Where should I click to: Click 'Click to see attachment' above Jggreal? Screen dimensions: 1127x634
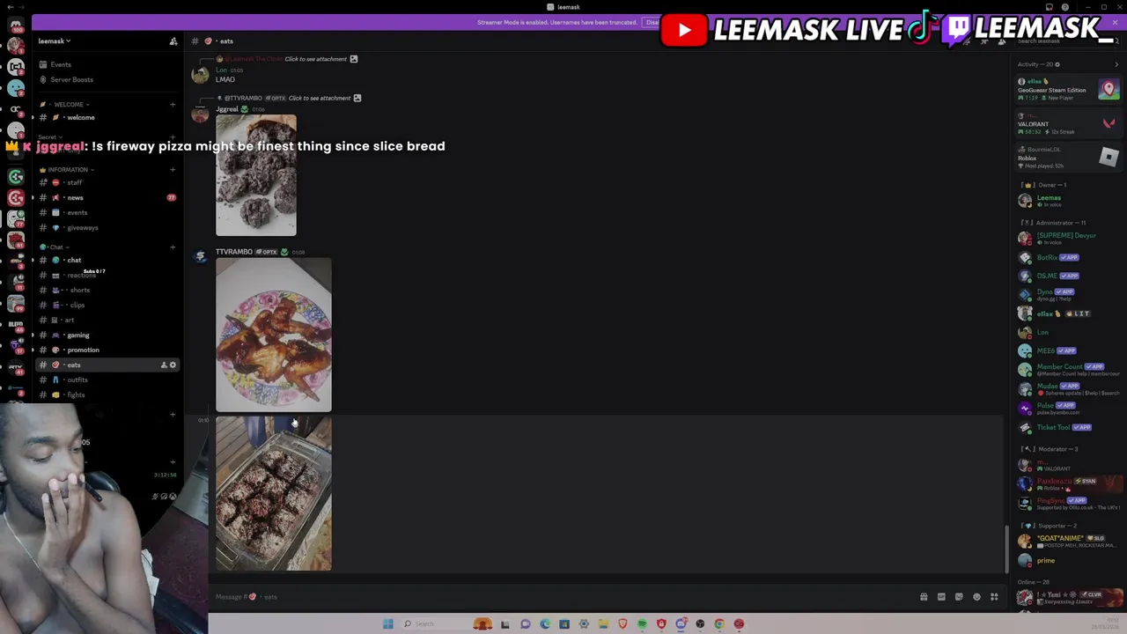click(319, 98)
